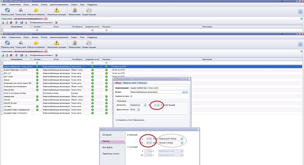Viewport: 304px width, 165px height.
Task: Open Отображаемые колонки dropdown in lower window
Action: pos(41,55)
